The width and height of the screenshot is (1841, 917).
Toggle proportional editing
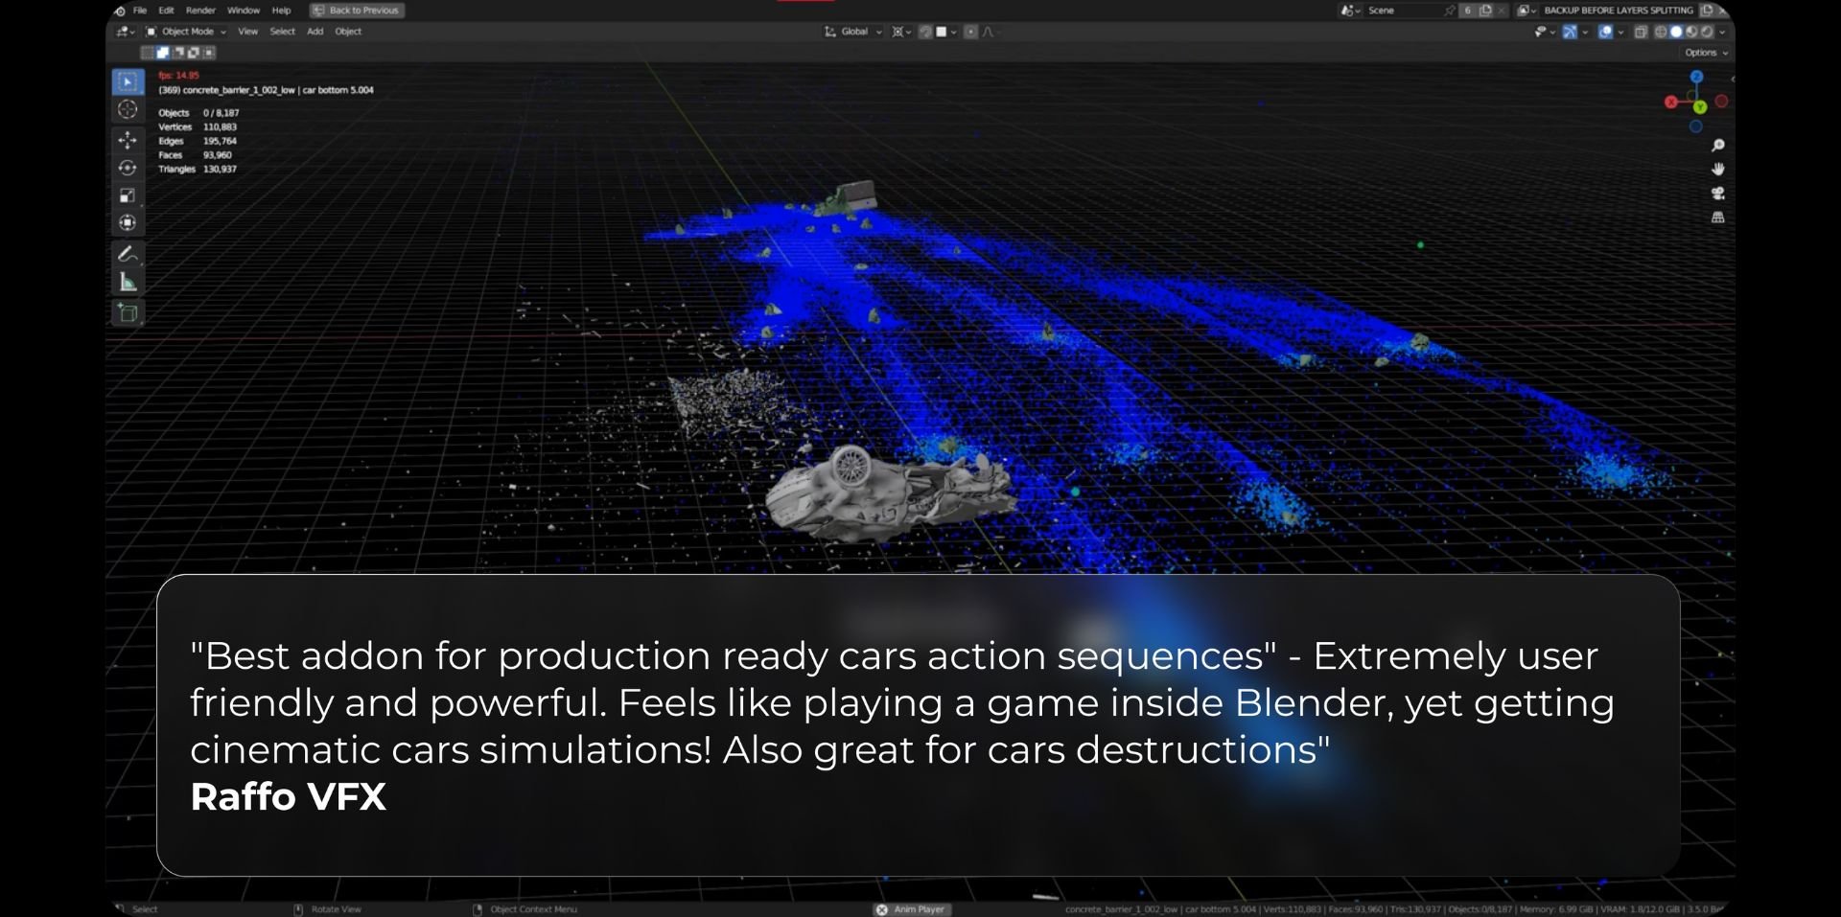[x=970, y=32]
